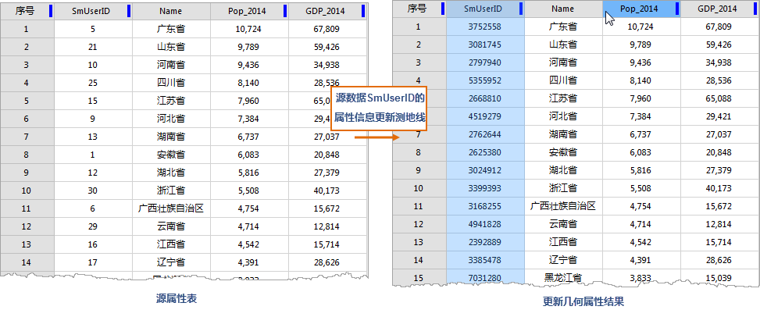This screenshot has width=760, height=317.
Task: Select row 1 header in source table
Action: pyautogui.click(x=27, y=29)
